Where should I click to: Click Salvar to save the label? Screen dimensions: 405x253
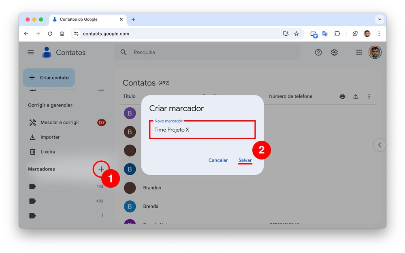coord(245,160)
